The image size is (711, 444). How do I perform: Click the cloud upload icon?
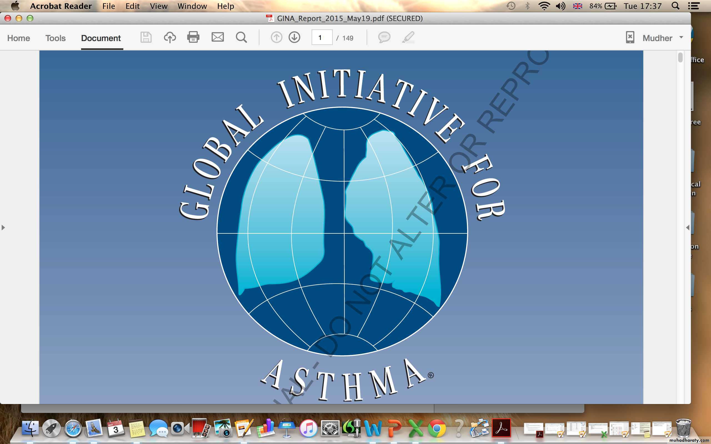point(170,37)
